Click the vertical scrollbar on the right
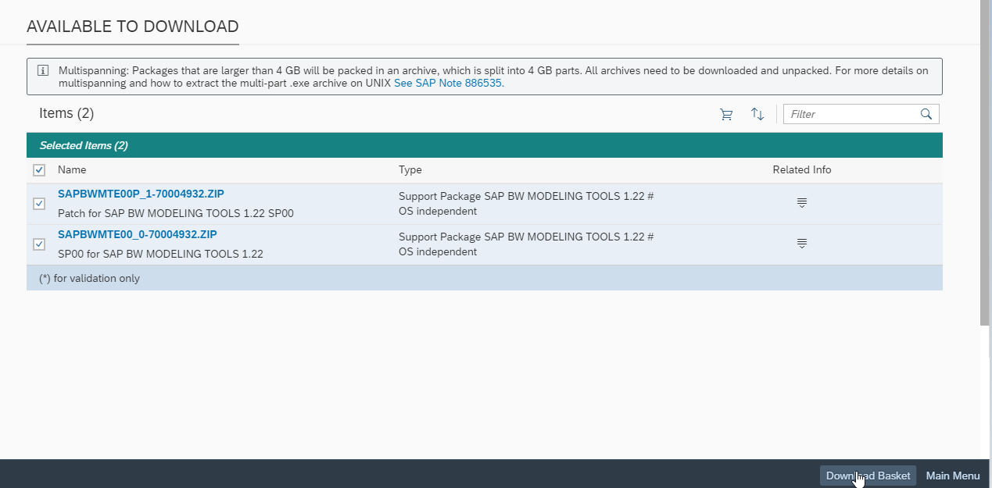This screenshot has height=488, width=992. [985, 162]
